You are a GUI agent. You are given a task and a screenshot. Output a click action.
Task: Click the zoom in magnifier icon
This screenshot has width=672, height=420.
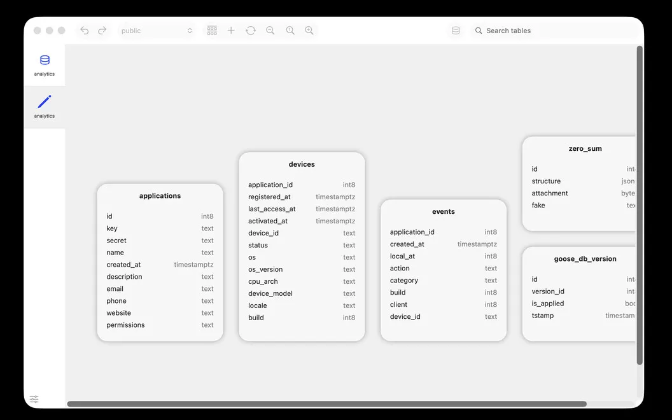point(309,31)
